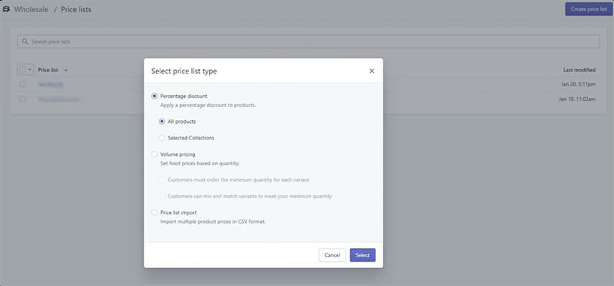Choose Selected Collections radio option
The height and width of the screenshot is (286, 614).
point(162,138)
